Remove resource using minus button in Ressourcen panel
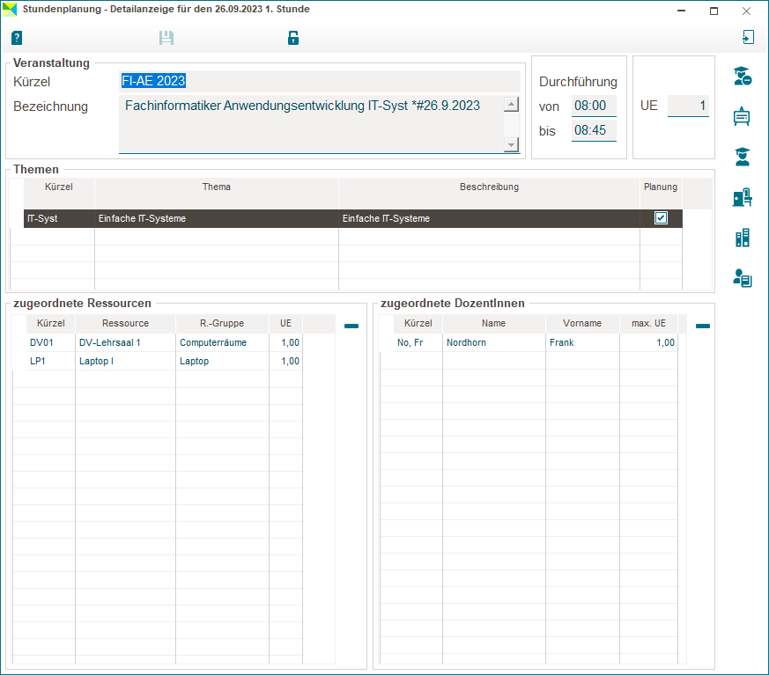 pos(351,326)
